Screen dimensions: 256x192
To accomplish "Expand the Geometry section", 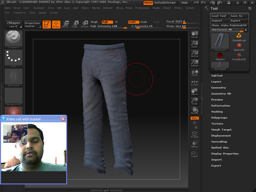I will coord(218,88).
